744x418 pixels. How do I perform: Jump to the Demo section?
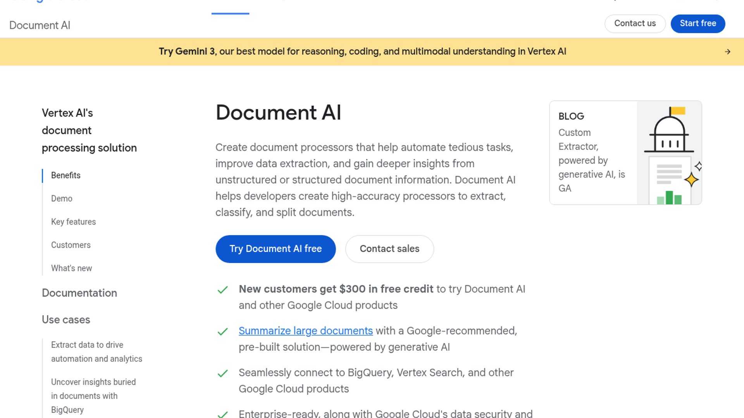tap(62, 199)
